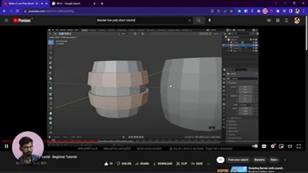
Task: Select the All filter chip
Action: click(x=220, y=160)
